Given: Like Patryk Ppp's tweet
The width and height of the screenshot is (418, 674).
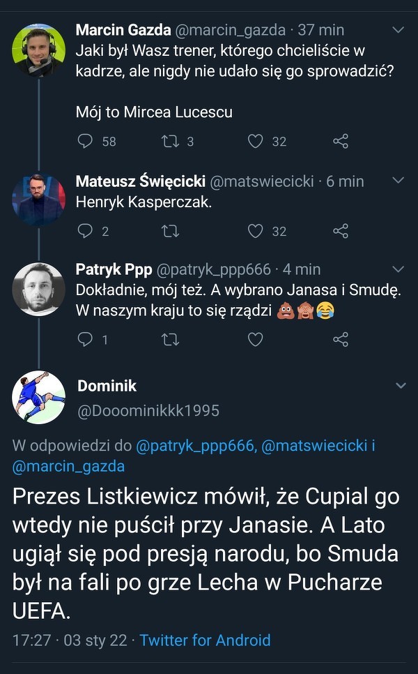Looking at the screenshot, I should (256, 340).
